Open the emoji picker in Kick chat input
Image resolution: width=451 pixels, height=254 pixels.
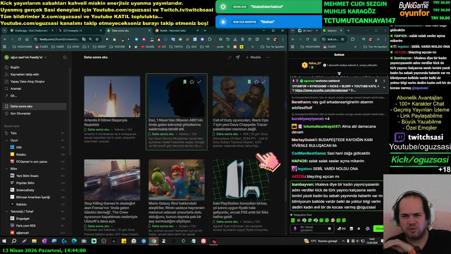[329, 229]
